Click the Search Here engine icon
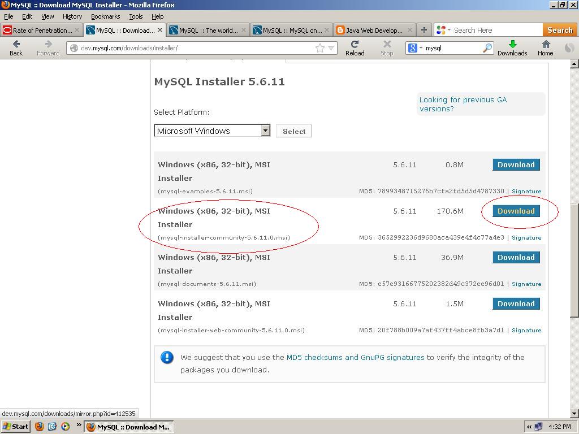579x434 pixels. point(441,31)
